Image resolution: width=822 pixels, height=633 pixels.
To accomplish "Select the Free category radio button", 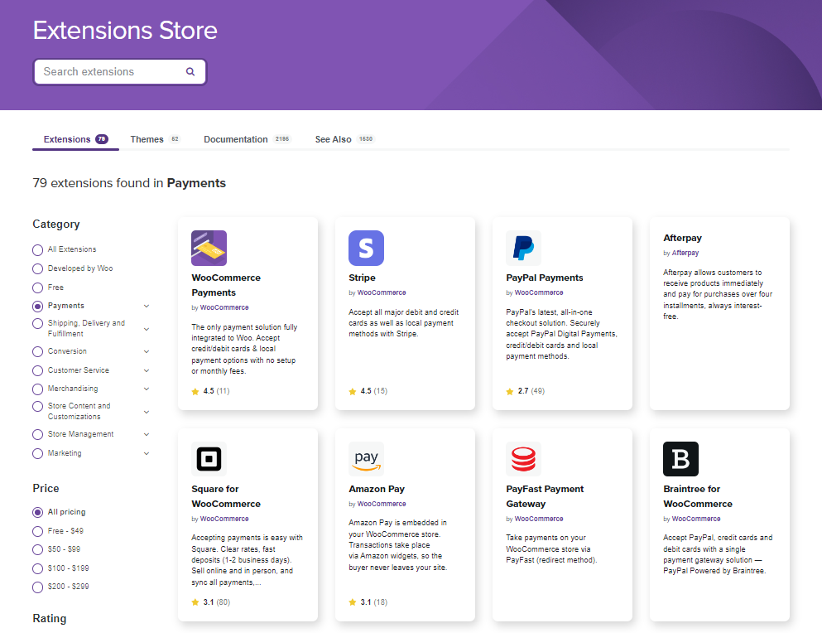I will pos(37,287).
